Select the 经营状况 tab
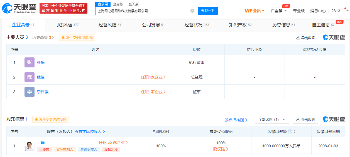Viewport: 350px width, 157px height. [197, 25]
